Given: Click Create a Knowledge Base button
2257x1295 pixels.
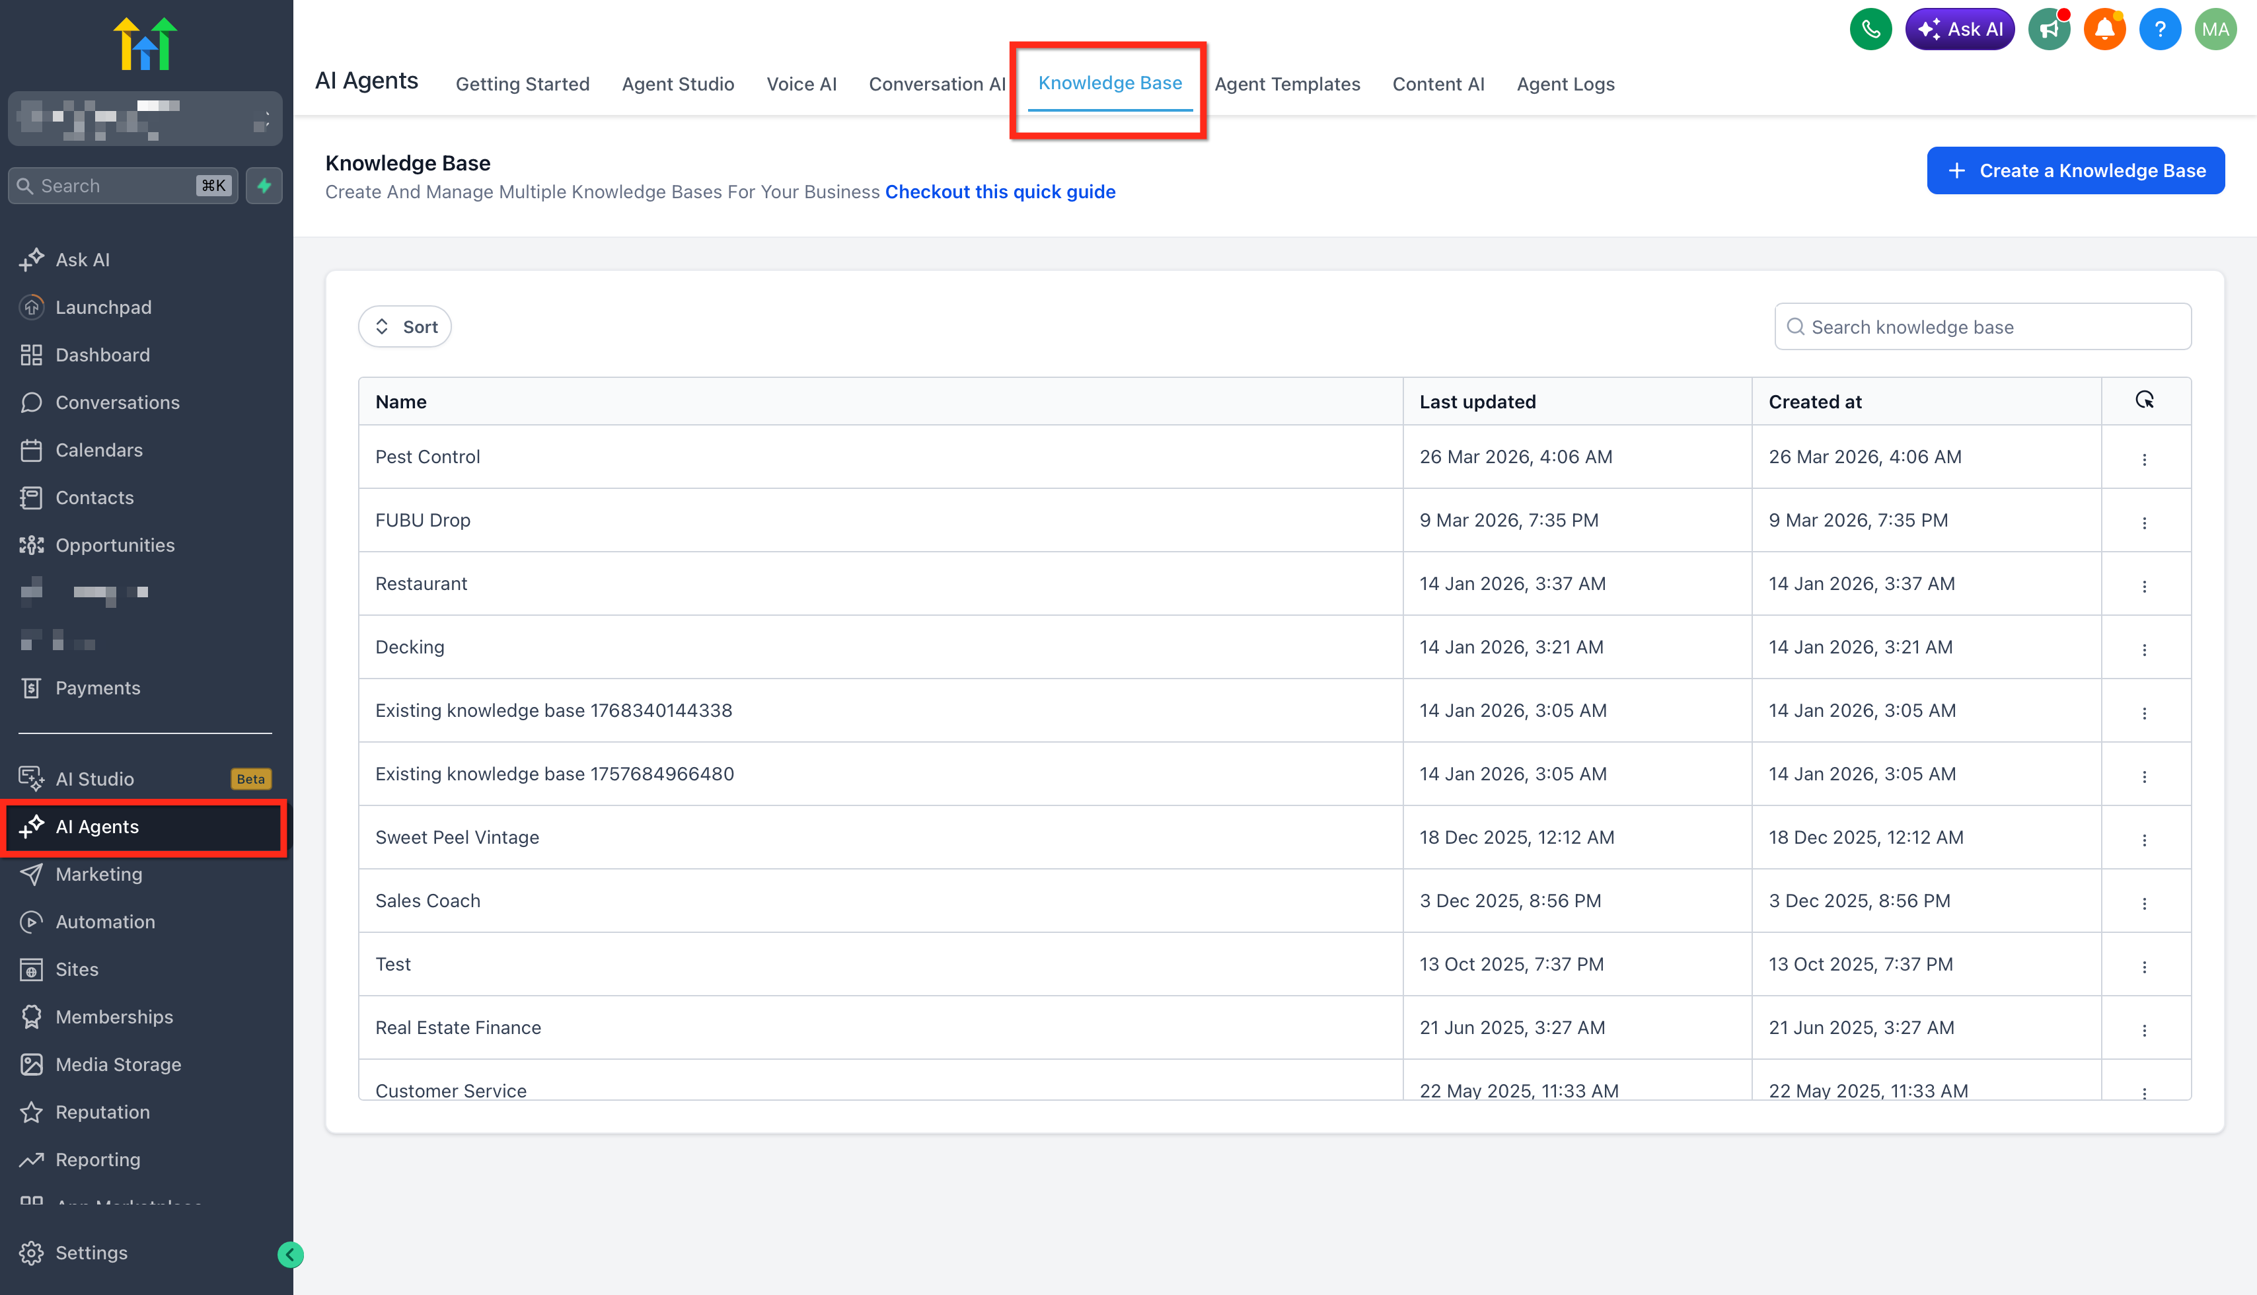Looking at the screenshot, I should coord(2075,170).
